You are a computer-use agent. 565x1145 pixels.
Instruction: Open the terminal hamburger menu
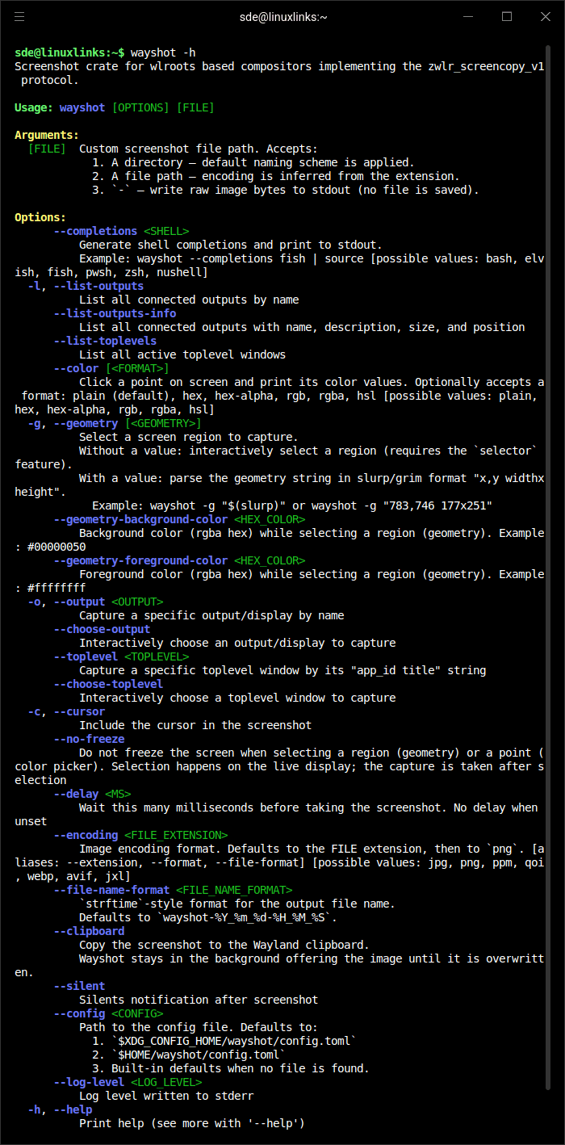click(19, 16)
